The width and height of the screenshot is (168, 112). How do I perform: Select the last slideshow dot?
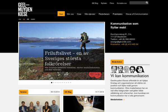pyautogui.click(x=71, y=83)
